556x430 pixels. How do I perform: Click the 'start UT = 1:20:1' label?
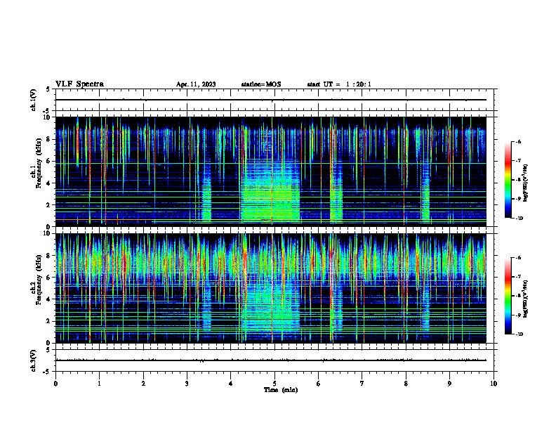coord(339,84)
